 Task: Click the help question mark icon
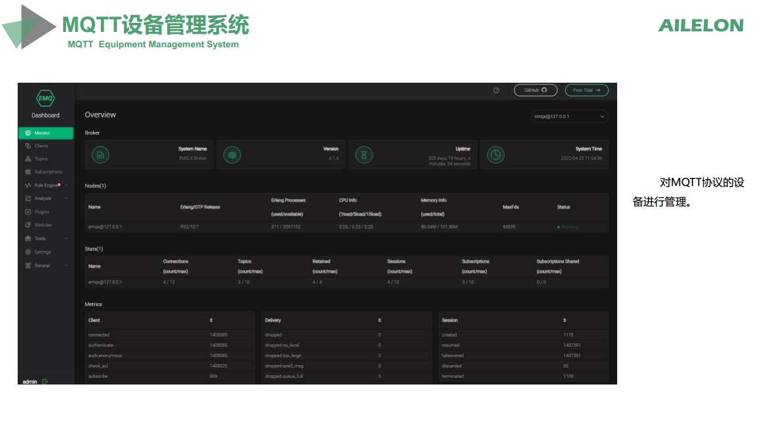pyautogui.click(x=496, y=90)
